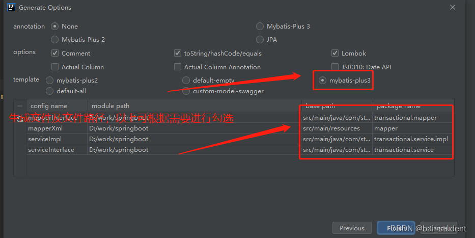Viewport: 475px width, 238px height.
Task: Enable Actual Column Annotation checkbox
Action: pyautogui.click(x=178, y=67)
